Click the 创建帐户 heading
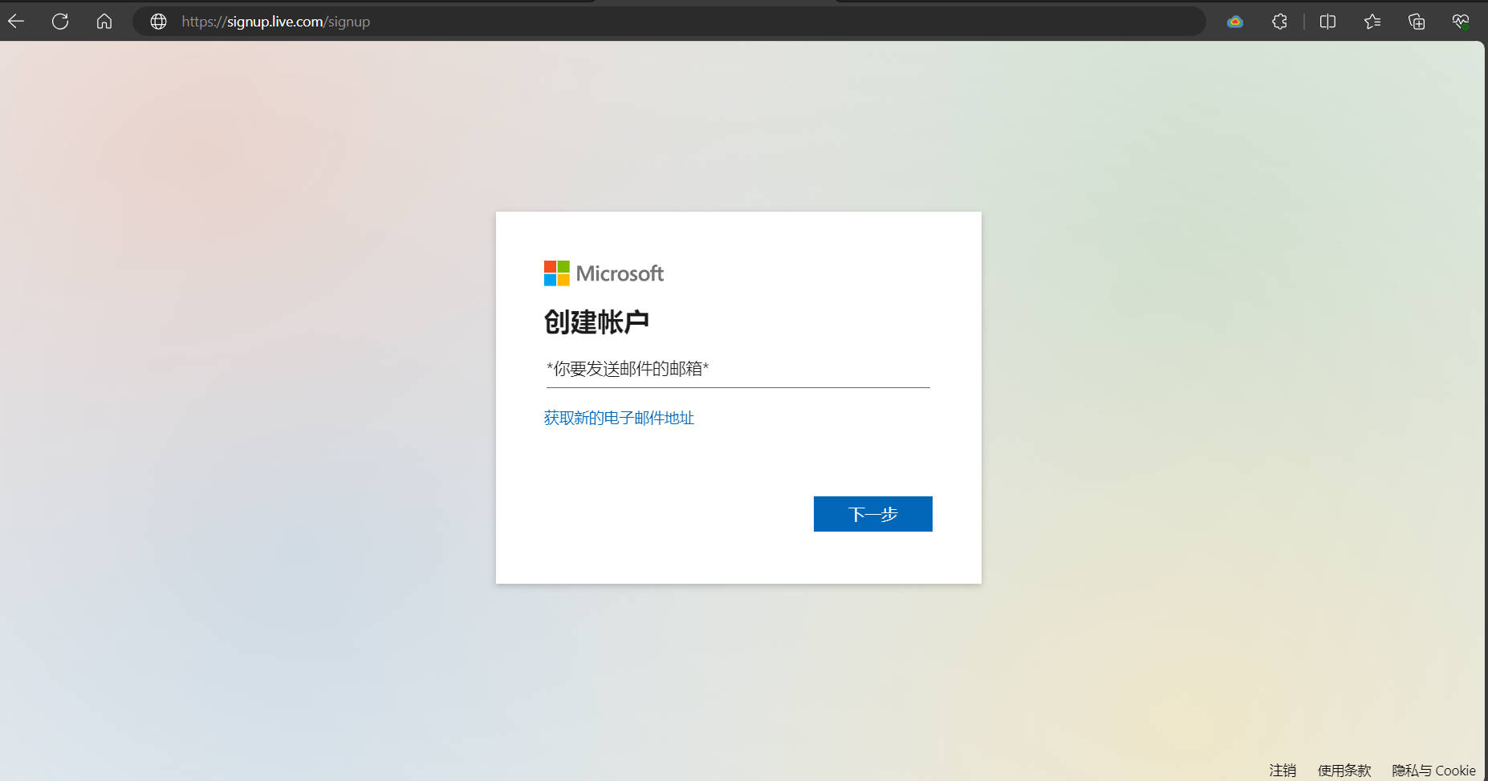Viewport: 1488px width, 781px height. [x=596, y=322]
